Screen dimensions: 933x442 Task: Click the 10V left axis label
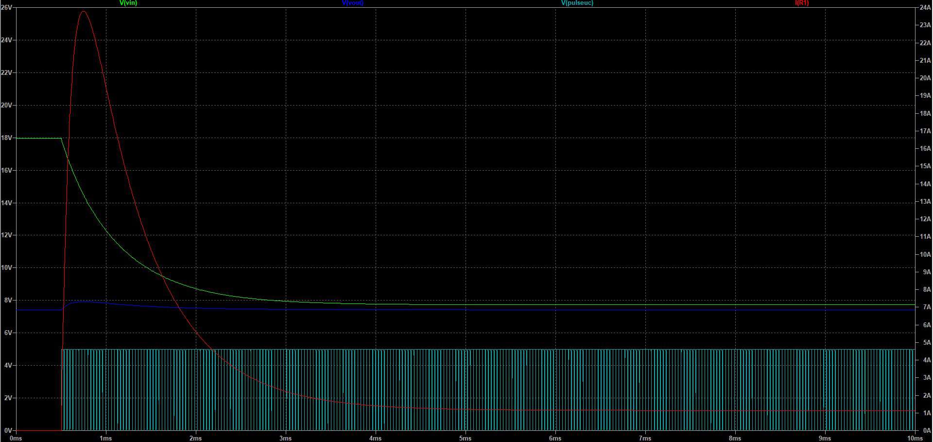[x=6, y=267]
